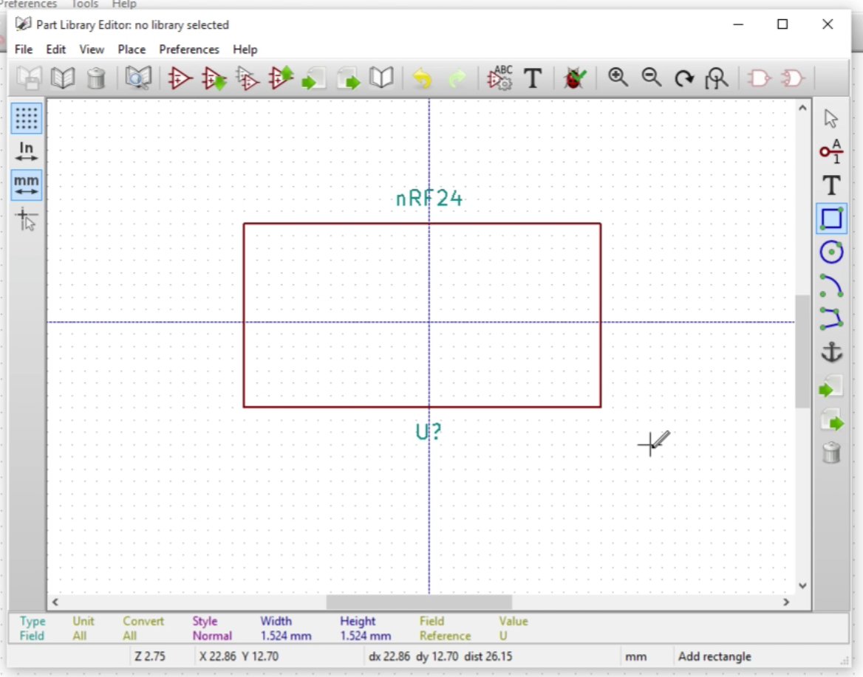Load component to edit from library
This screenshot has width=863, height=677.
point(214,78)
